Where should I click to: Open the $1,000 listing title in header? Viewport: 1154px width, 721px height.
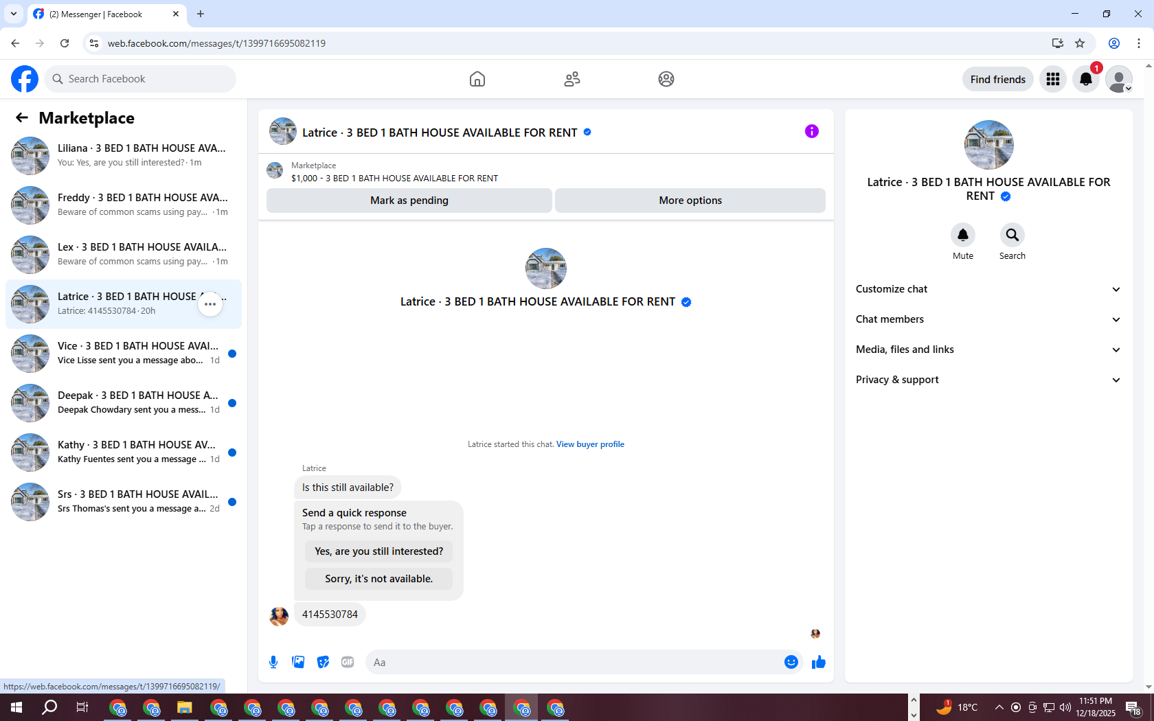[x=394, y=178]
